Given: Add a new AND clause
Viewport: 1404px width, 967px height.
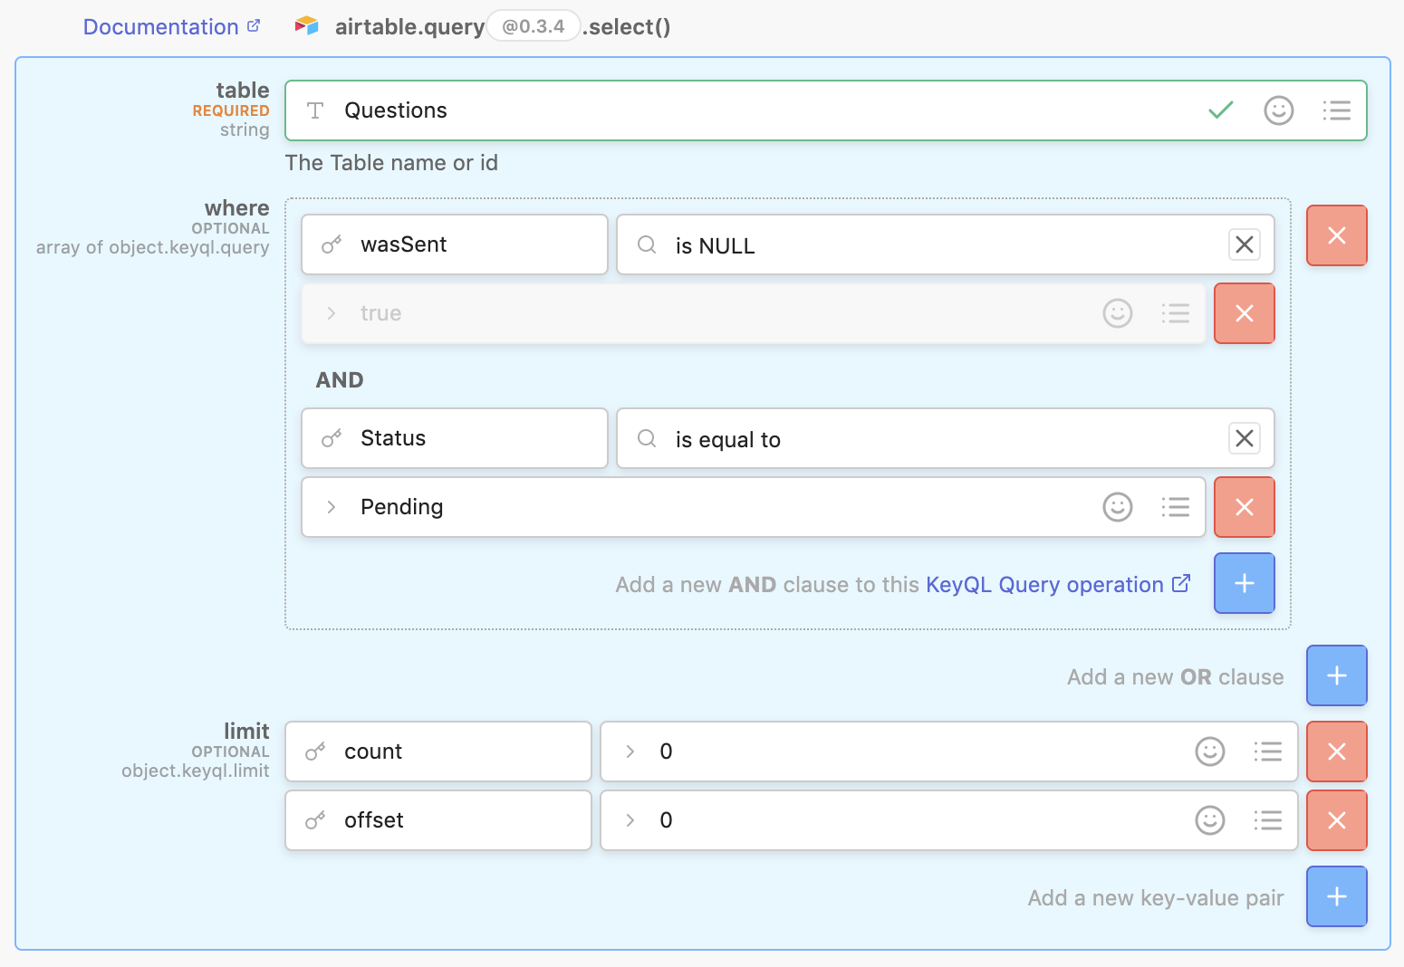Looking at the screenshot, I should pos(1244,583).
